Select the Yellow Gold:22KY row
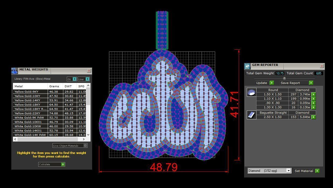Screen dimensions: 333x188 [50, 113]
